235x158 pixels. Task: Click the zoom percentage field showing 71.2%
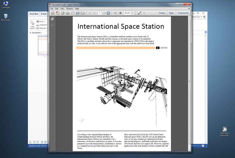click(x=128, y=13)
